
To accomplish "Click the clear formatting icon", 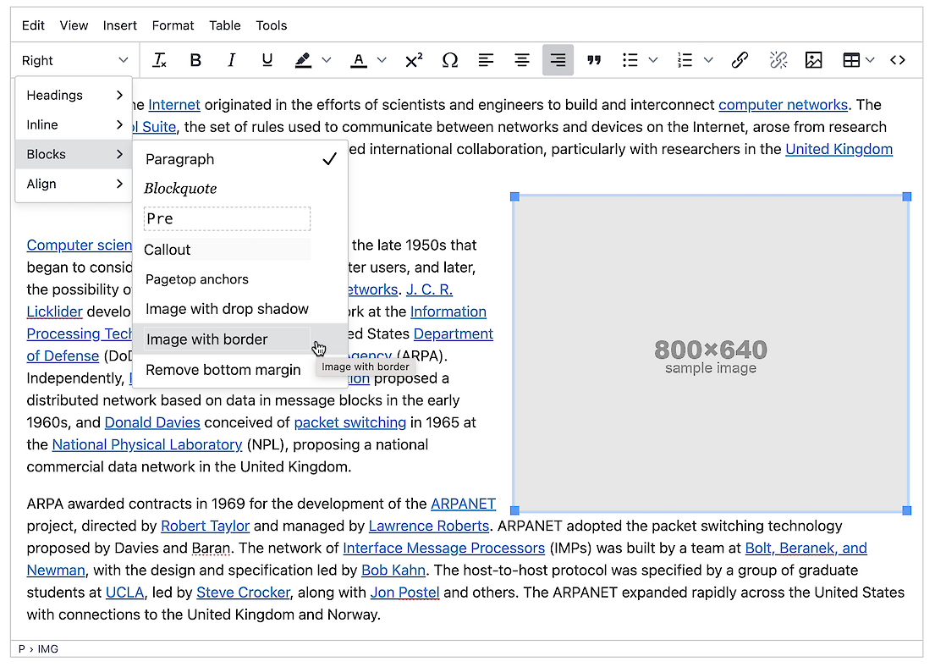I will 159,60.
